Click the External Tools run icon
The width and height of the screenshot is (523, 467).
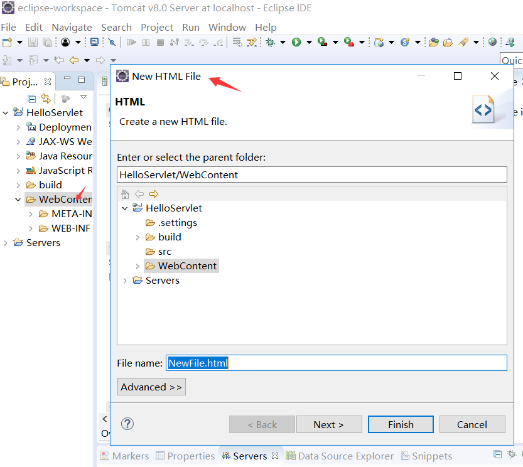click(348, 42)
